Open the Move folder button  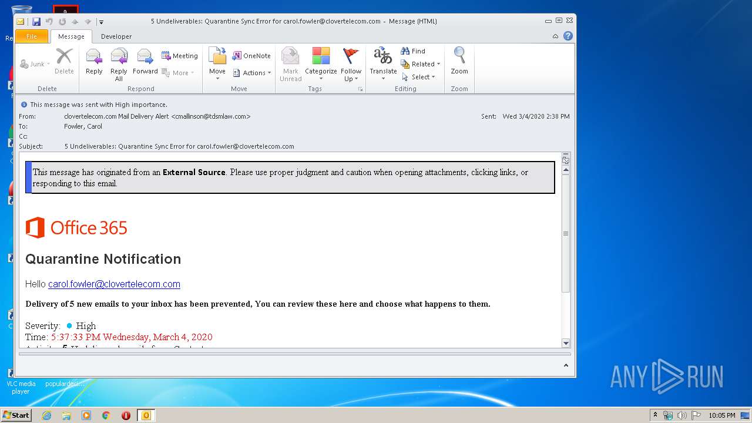[x=217, y=64]
